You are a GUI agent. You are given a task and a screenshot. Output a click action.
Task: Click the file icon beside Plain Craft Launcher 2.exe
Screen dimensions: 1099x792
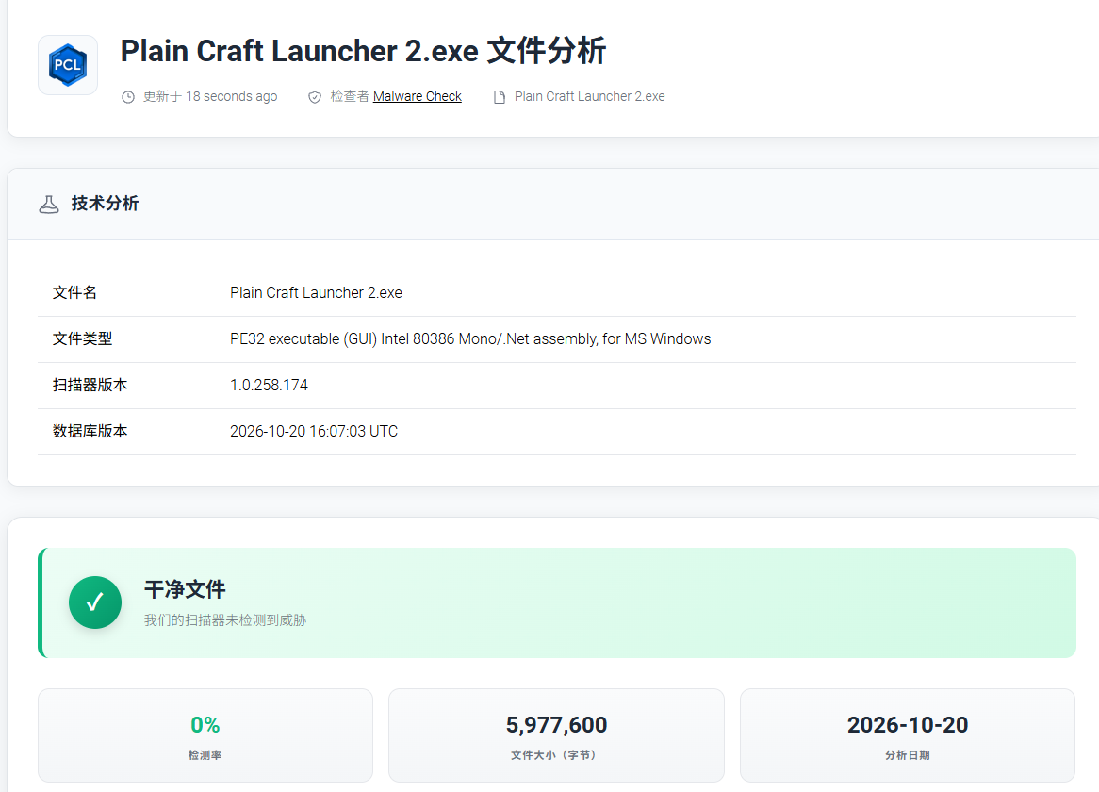499,97
